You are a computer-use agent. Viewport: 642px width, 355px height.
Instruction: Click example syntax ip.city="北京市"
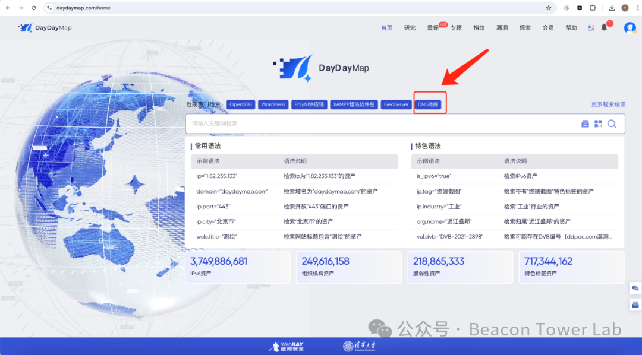click(x=216, y=221)
